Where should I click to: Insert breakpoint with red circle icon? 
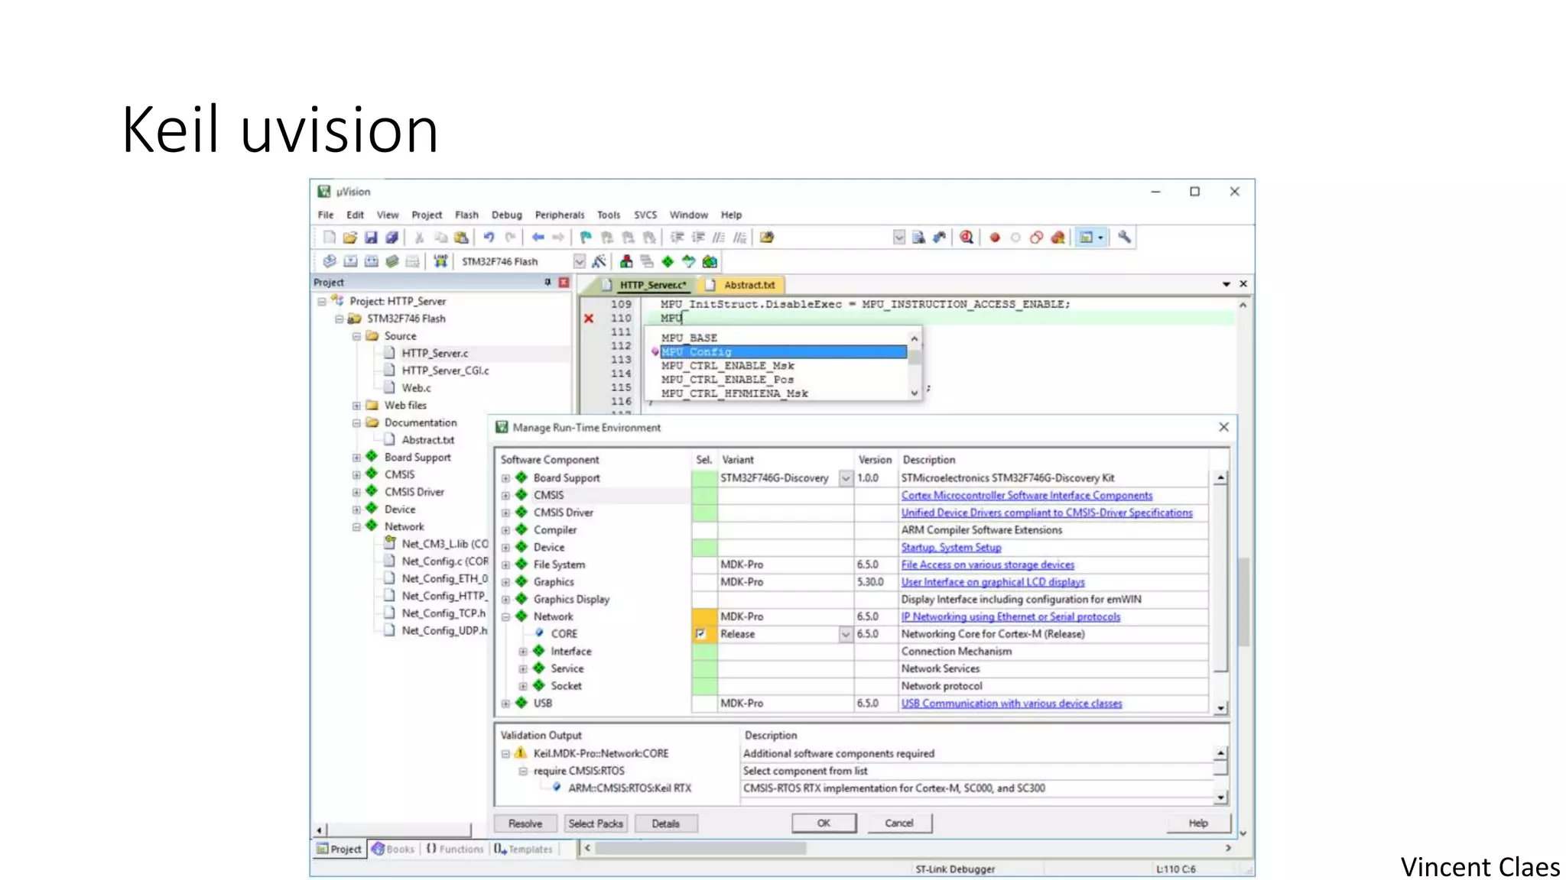(x=994, y=238)
